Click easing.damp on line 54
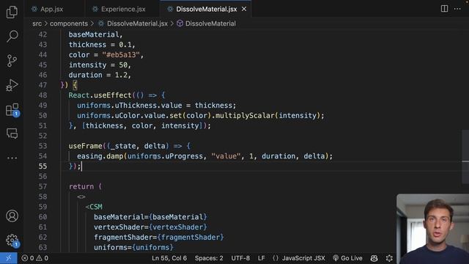 (x=100, y=156)
